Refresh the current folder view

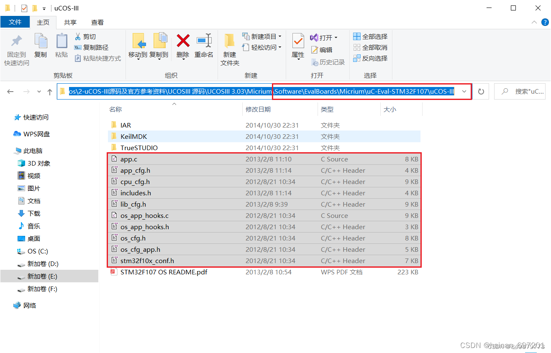pyautogui.click(x=481, y=92)
